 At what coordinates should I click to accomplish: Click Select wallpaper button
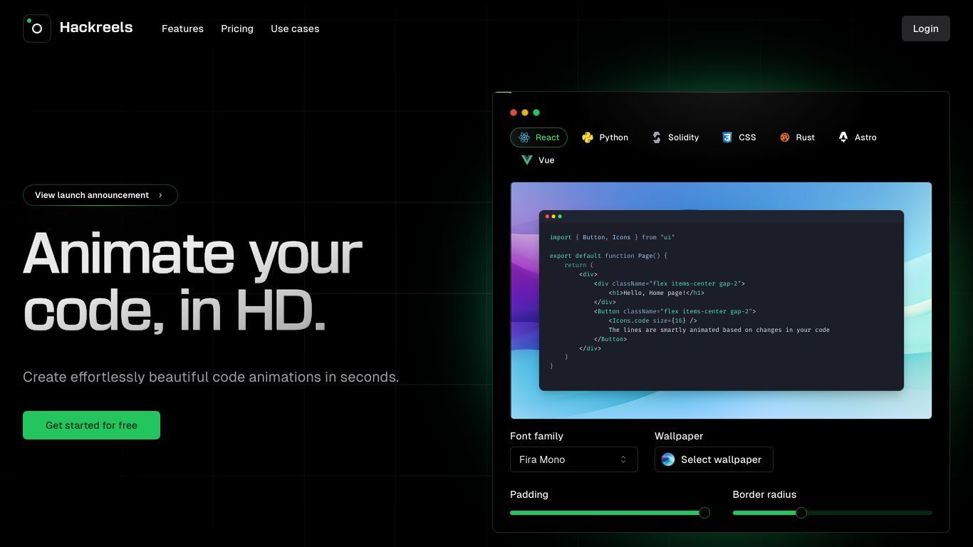click(714, 459)
